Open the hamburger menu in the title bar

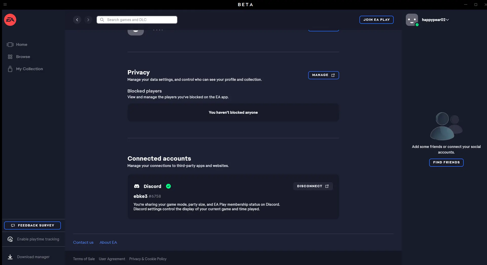(x=5, y=4)
